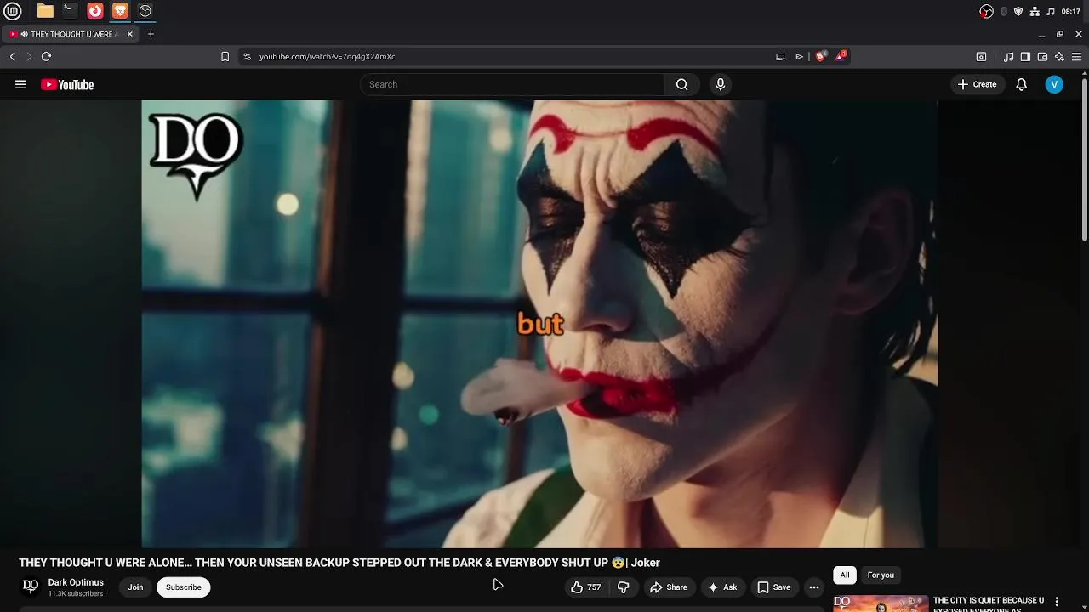Click the Join membership button

tap(135, 587)
